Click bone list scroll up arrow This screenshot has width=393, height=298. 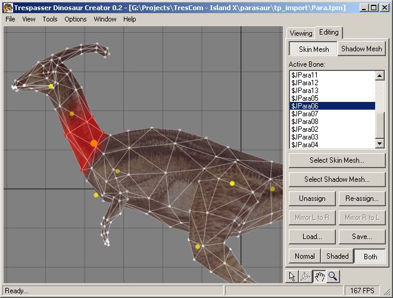380,76
